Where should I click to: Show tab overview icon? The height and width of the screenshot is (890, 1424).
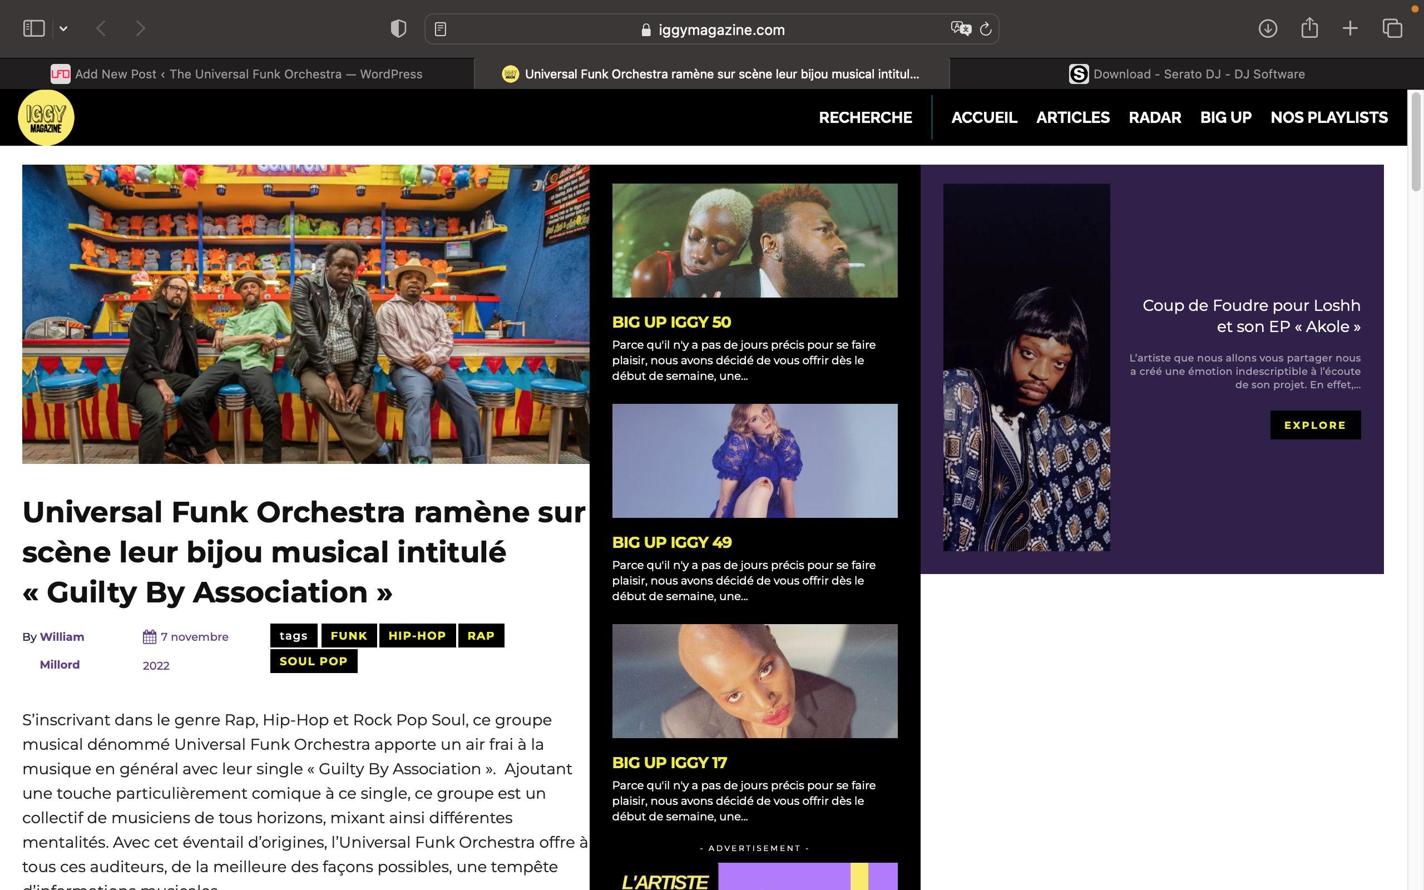pos(1392,28)
